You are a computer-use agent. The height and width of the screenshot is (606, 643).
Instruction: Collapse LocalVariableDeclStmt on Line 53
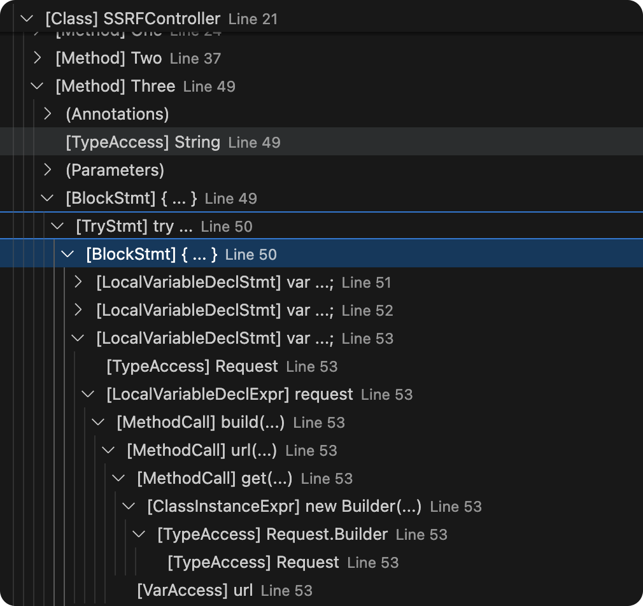[78, 338]
